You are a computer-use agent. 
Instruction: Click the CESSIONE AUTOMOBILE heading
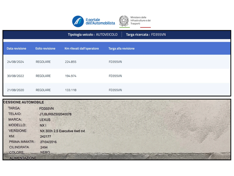pos(23,102)
